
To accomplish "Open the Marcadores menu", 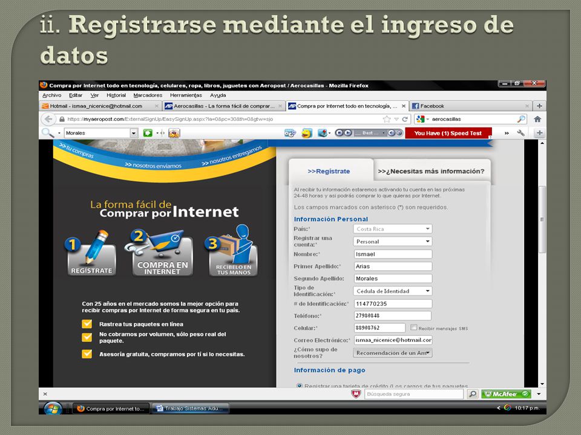I will (148, 95).
